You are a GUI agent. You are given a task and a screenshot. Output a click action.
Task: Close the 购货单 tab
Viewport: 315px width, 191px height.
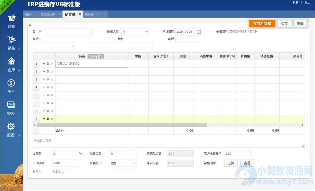[x=98, y=14]
